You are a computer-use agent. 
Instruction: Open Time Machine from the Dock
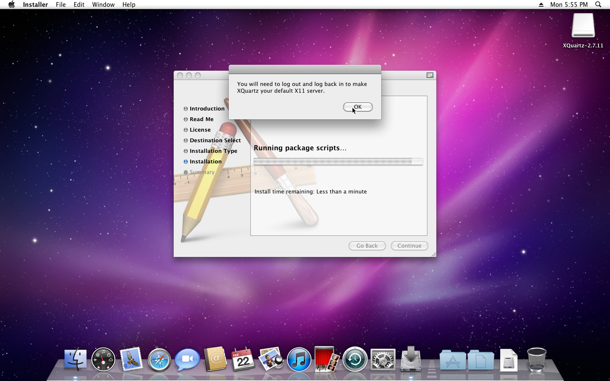click(355, 360)
